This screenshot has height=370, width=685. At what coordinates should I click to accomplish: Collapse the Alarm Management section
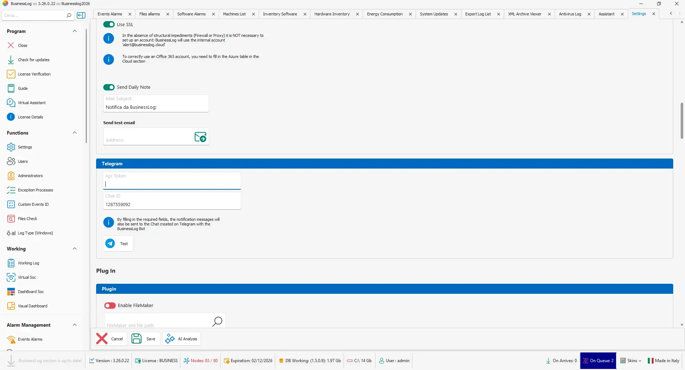(x=75, y=325)
